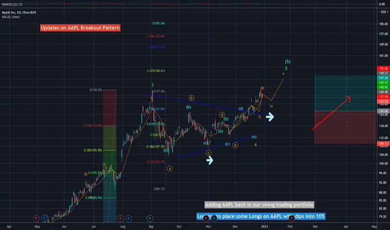Select the orange wave v label

pos(283,74)
